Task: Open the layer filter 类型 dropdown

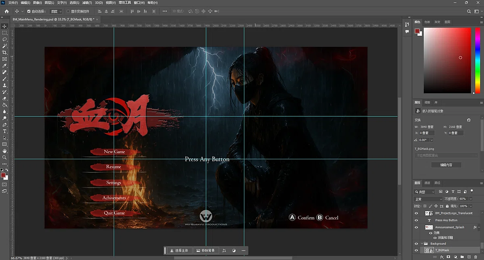Action: (x=424, y=192)
